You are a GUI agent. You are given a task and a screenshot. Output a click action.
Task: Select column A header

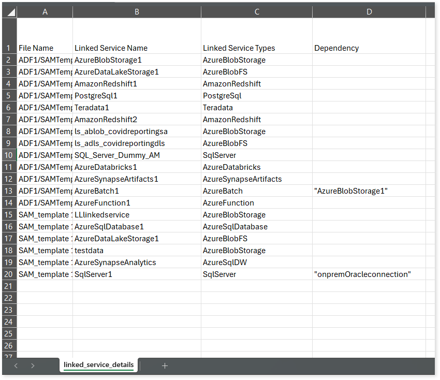(45, 12)
